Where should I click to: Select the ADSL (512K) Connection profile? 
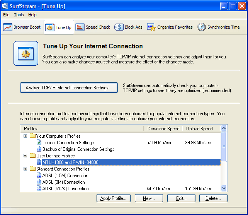coord(121,189)
